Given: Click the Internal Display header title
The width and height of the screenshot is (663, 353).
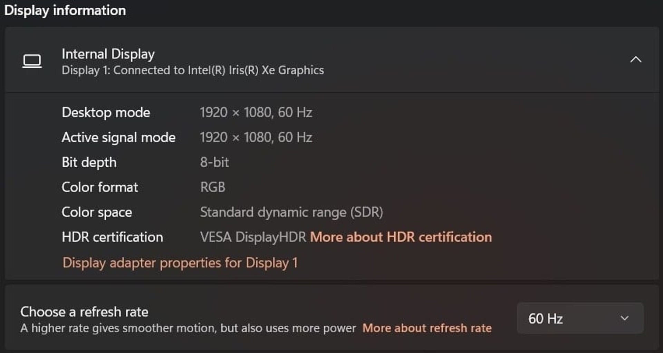Looking at the screenshot, I should pos(108,54).
